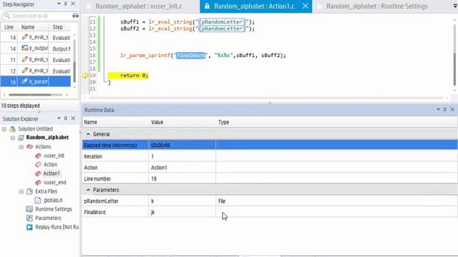Select the lr_output step on line 14
This screenshot has height=257, width=458.
[x=36, y=49]
